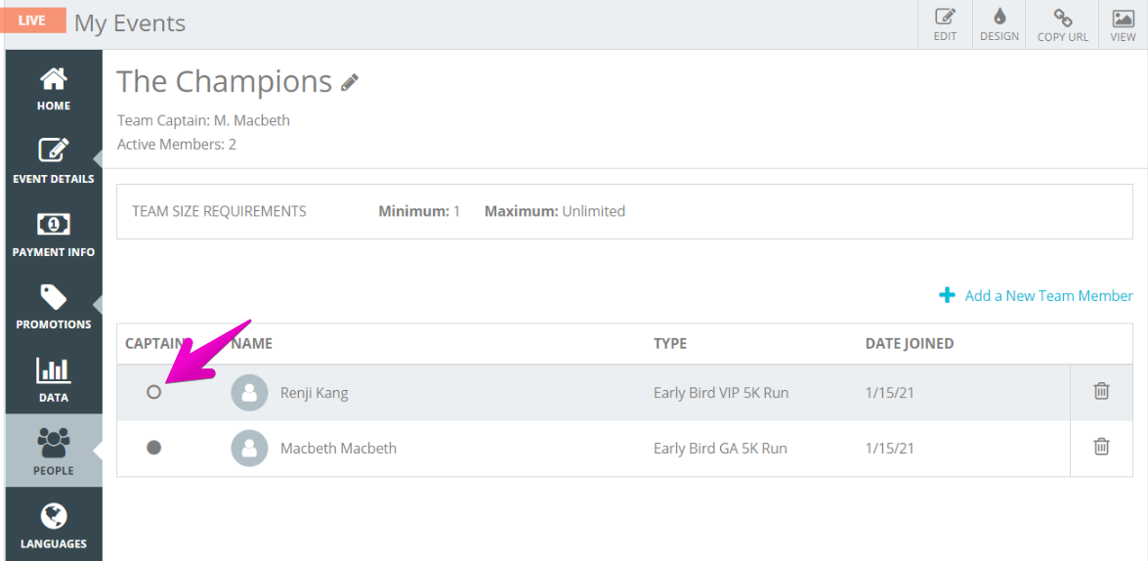Open the Home sidebar icon
Screen dimensions: 1148x561
coord(54,87)
